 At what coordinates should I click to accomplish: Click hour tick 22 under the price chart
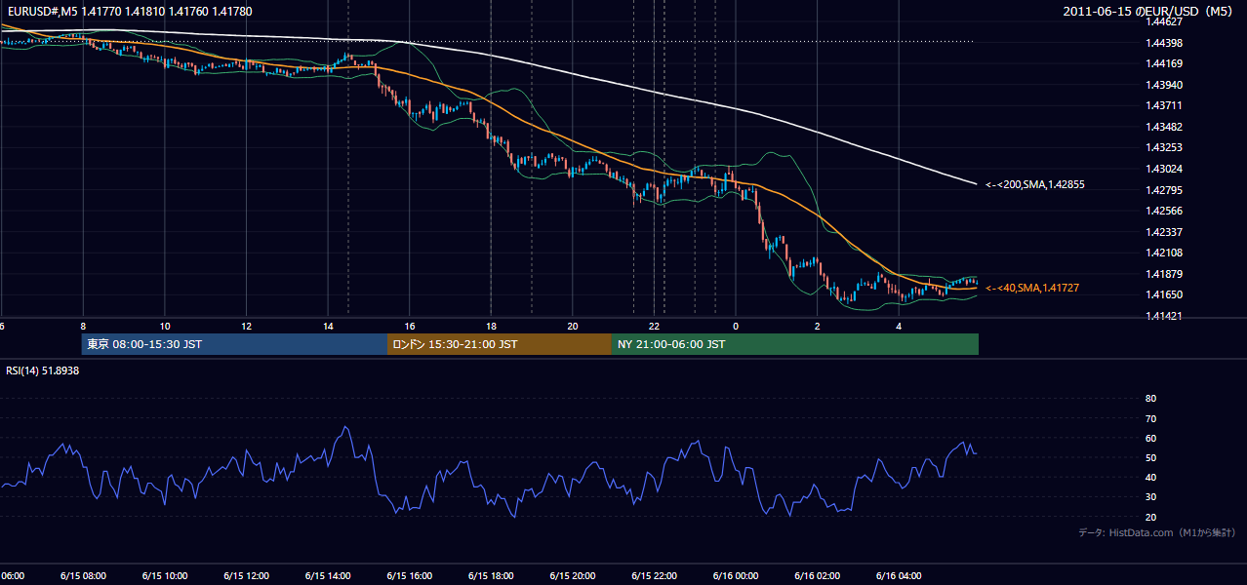[x=655, y=327]
